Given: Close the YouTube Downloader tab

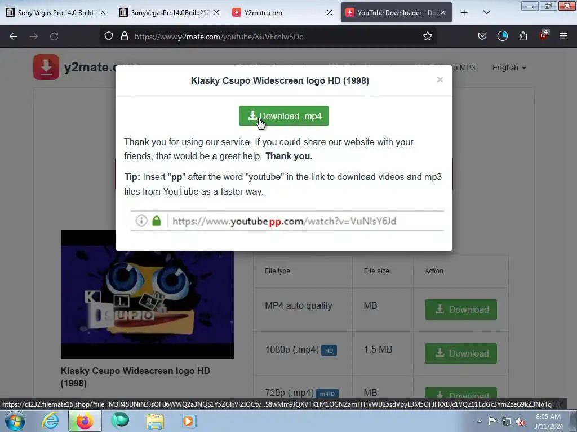Looking at the screenshot, I should [443, 13].
